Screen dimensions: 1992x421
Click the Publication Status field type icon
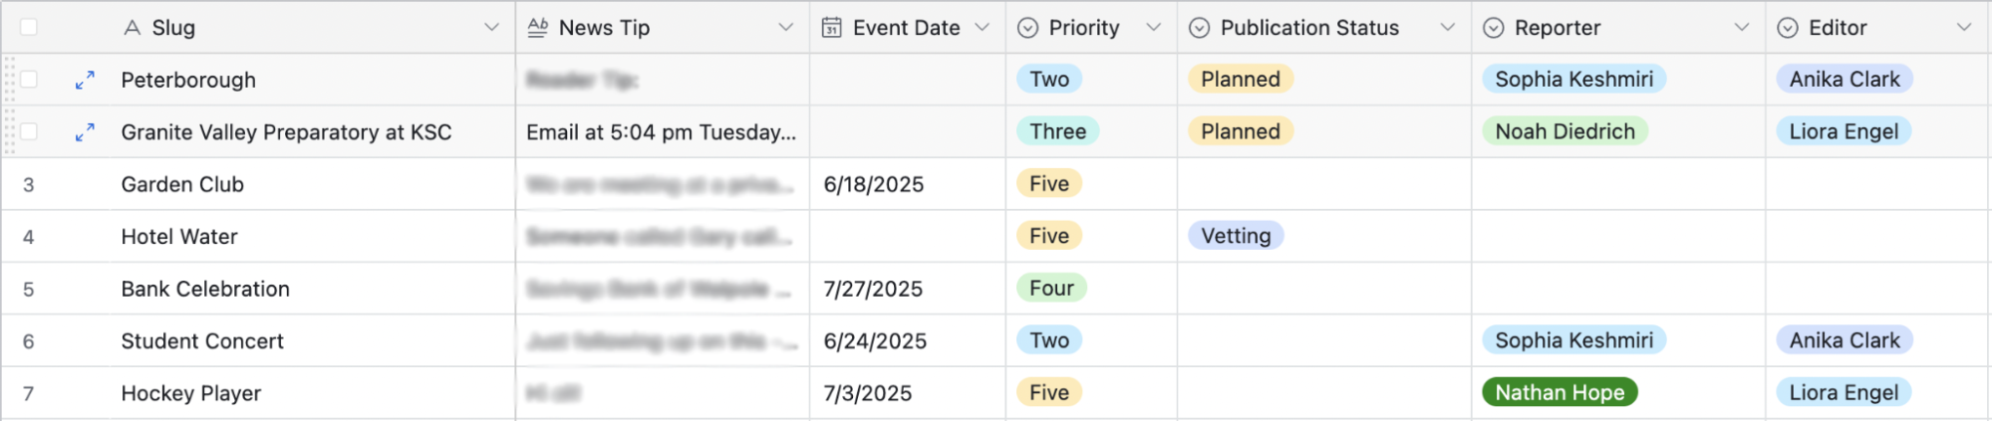point(1200,28)
